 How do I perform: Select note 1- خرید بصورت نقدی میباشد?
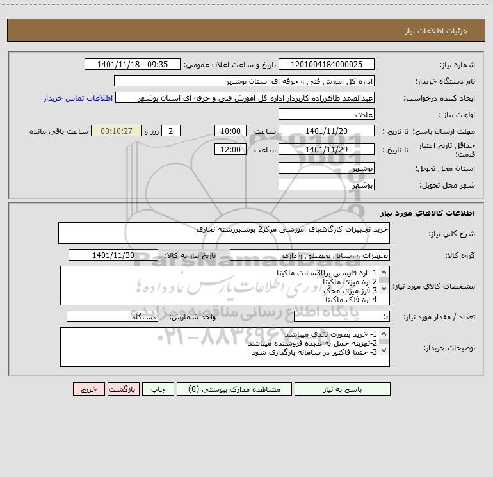pos(331,334)
